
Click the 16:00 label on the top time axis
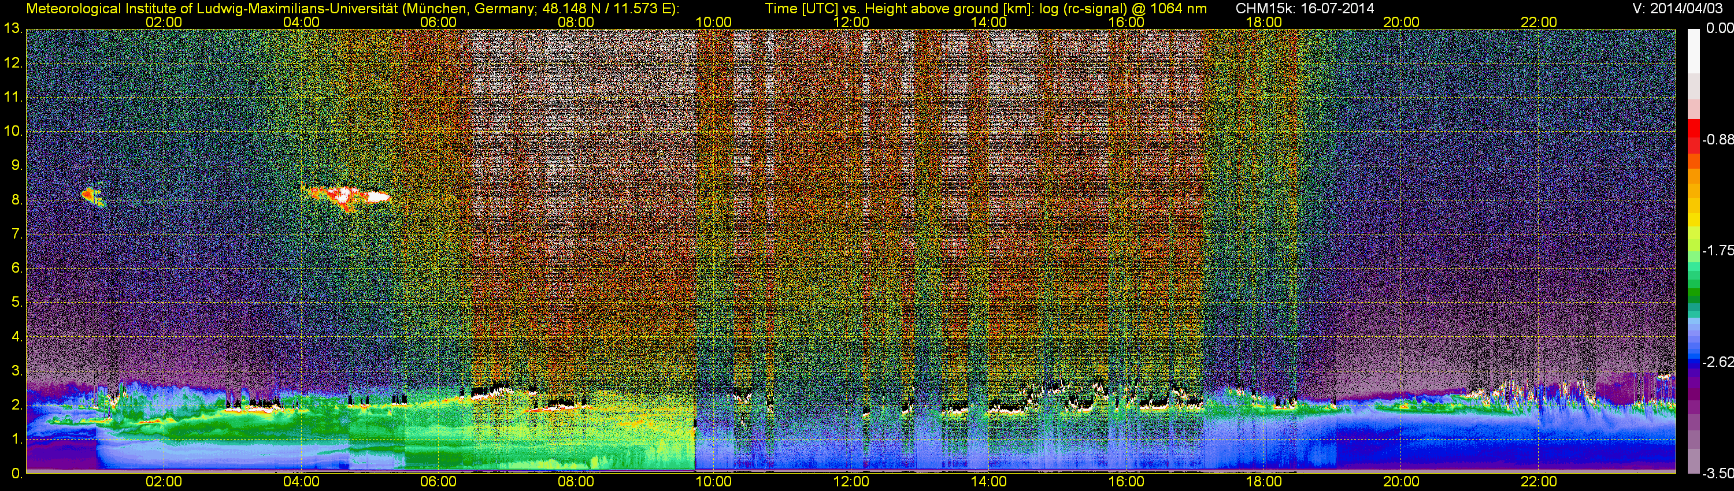[x=1125, y=22]
